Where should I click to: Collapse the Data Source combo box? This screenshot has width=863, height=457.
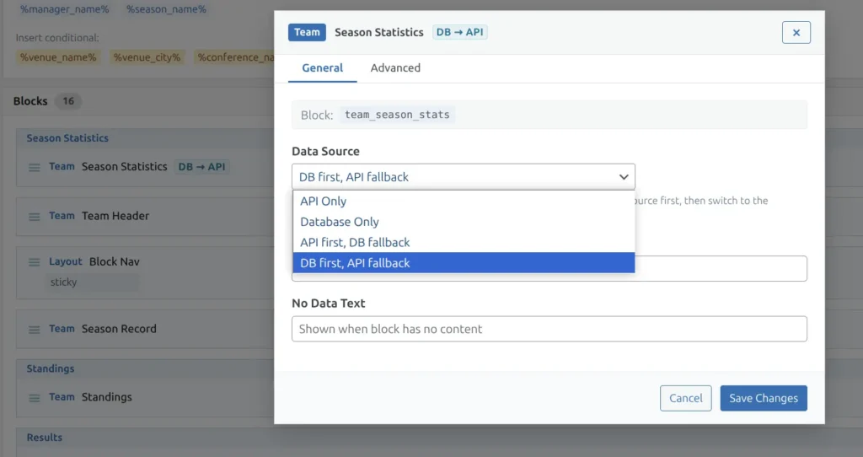(x=464, y=177)
